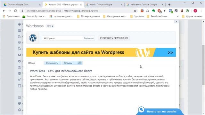Open the Chrome three-dot menu
205x115 pixels.
pos(201,11)
